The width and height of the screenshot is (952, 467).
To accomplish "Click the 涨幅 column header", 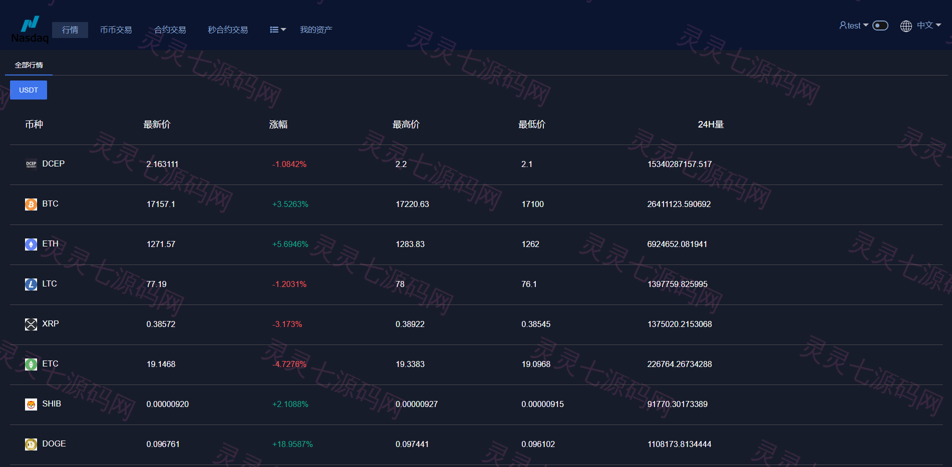I will 278,124.
